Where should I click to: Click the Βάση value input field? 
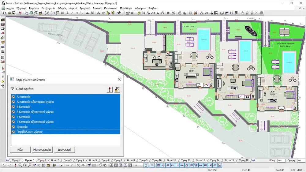point(281,160)
